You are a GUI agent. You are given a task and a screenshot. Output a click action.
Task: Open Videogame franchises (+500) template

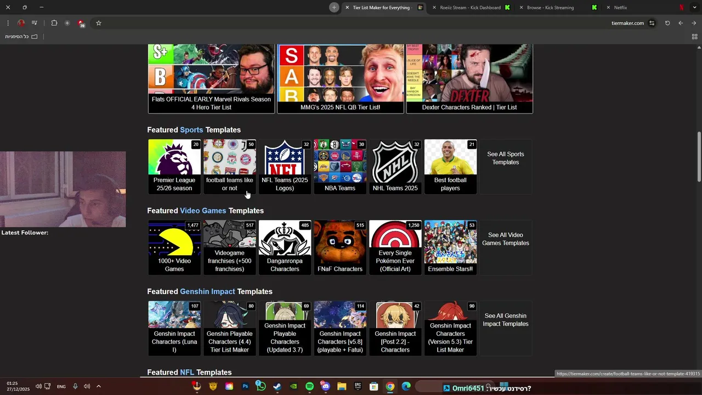(230, 247)
